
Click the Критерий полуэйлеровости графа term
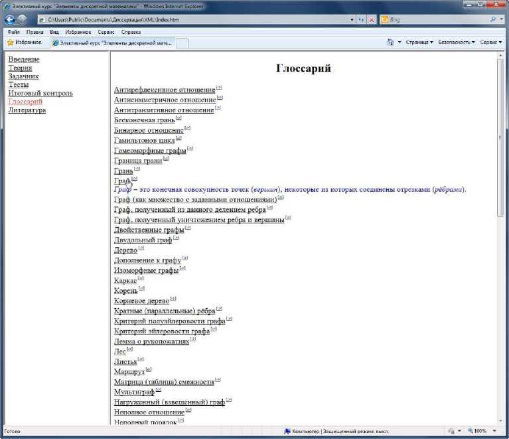coord(170,321)
